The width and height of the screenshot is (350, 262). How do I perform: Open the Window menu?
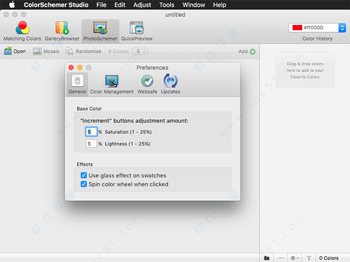point(194,5)
